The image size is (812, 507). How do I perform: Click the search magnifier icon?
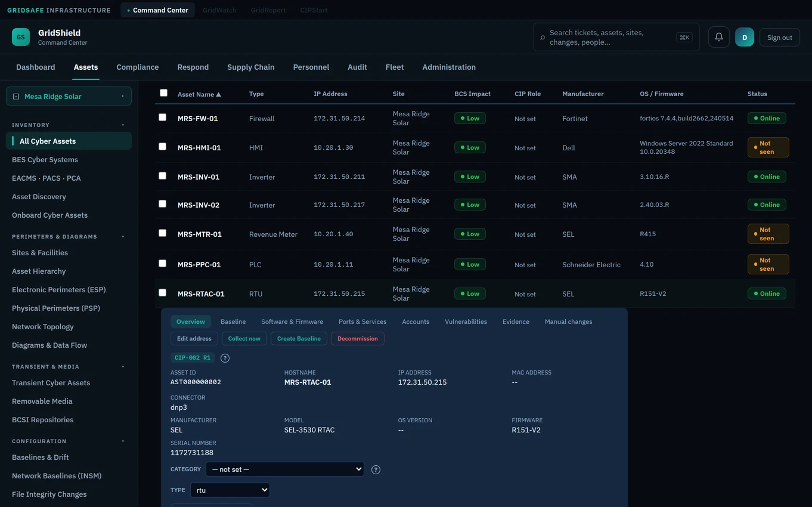[x=543, y=38]
